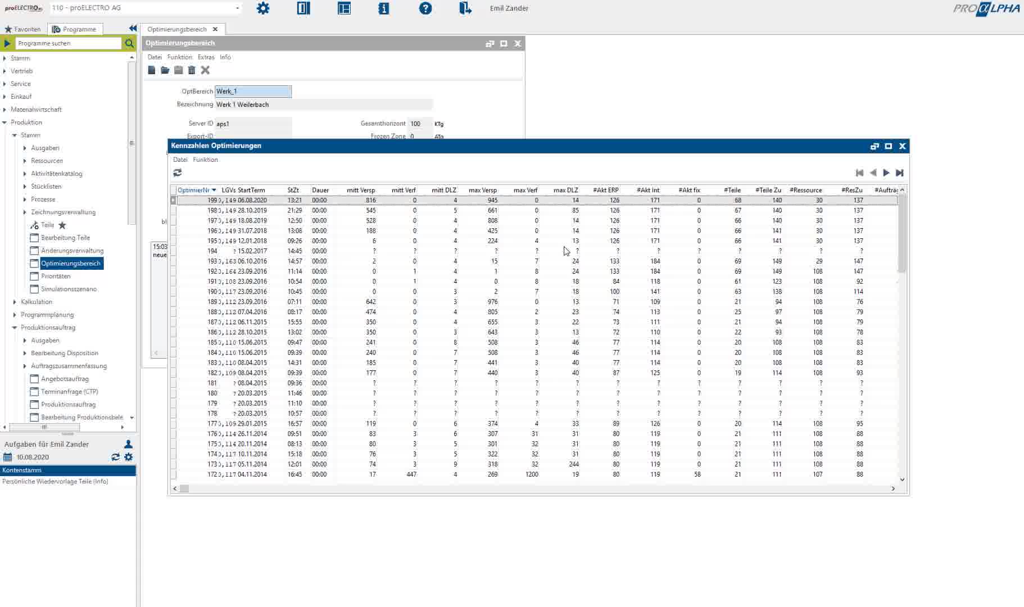This screenshot has width=1024, height=607.
Task: Sort by the mitt Versp column header
Action: point(361,190)
